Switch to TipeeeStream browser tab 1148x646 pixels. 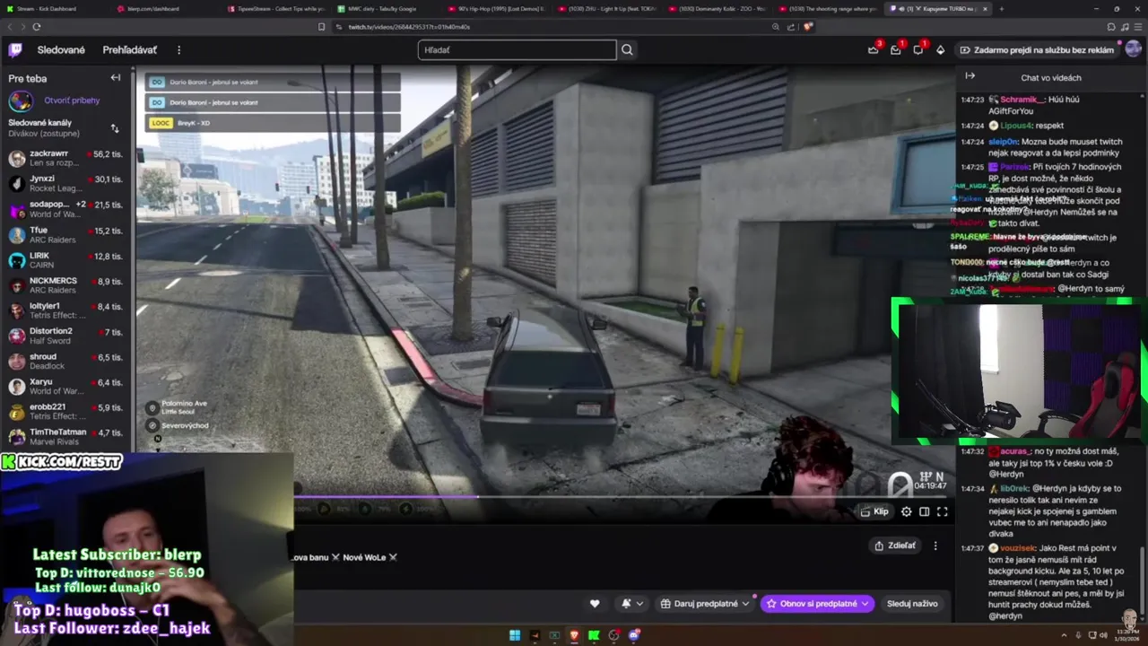tap(275, 9)
